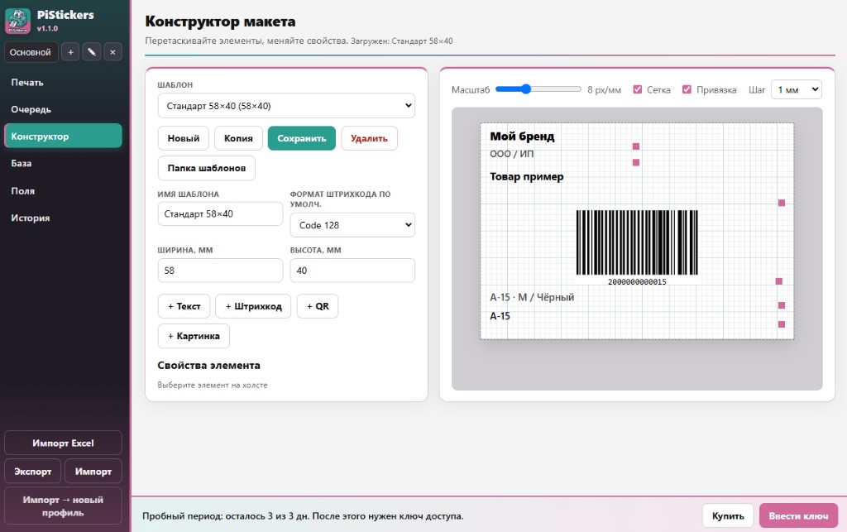Click the Имя шаблона input field

pyautogui.click(x=220, y=214)
